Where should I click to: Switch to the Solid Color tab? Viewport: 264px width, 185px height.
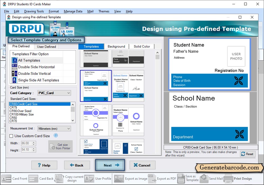click(142, 46)
